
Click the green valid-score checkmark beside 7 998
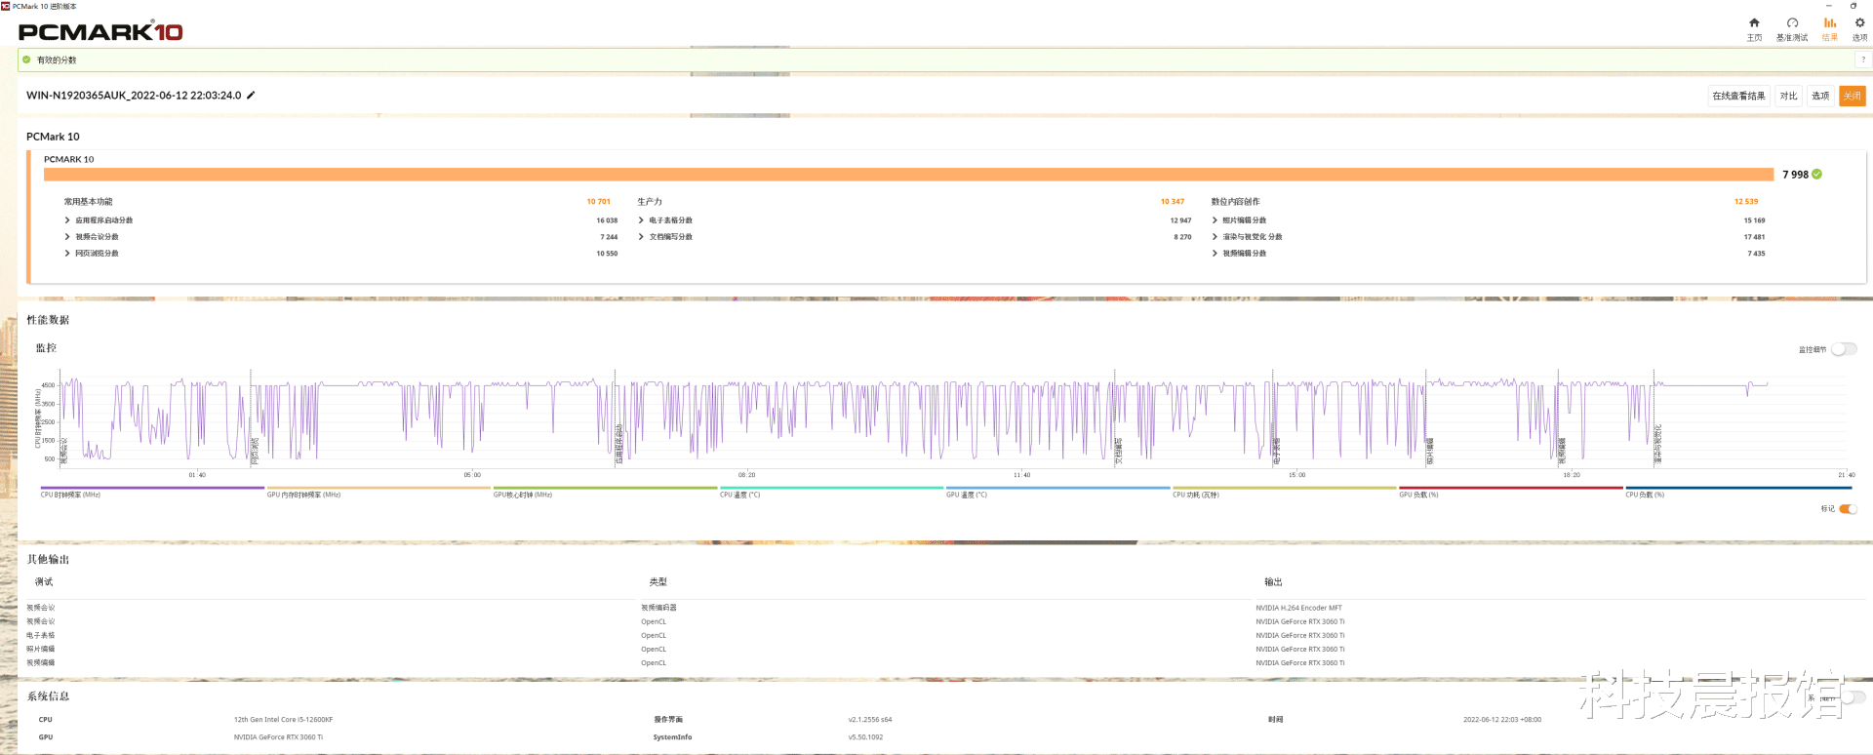click(1816, 175)
